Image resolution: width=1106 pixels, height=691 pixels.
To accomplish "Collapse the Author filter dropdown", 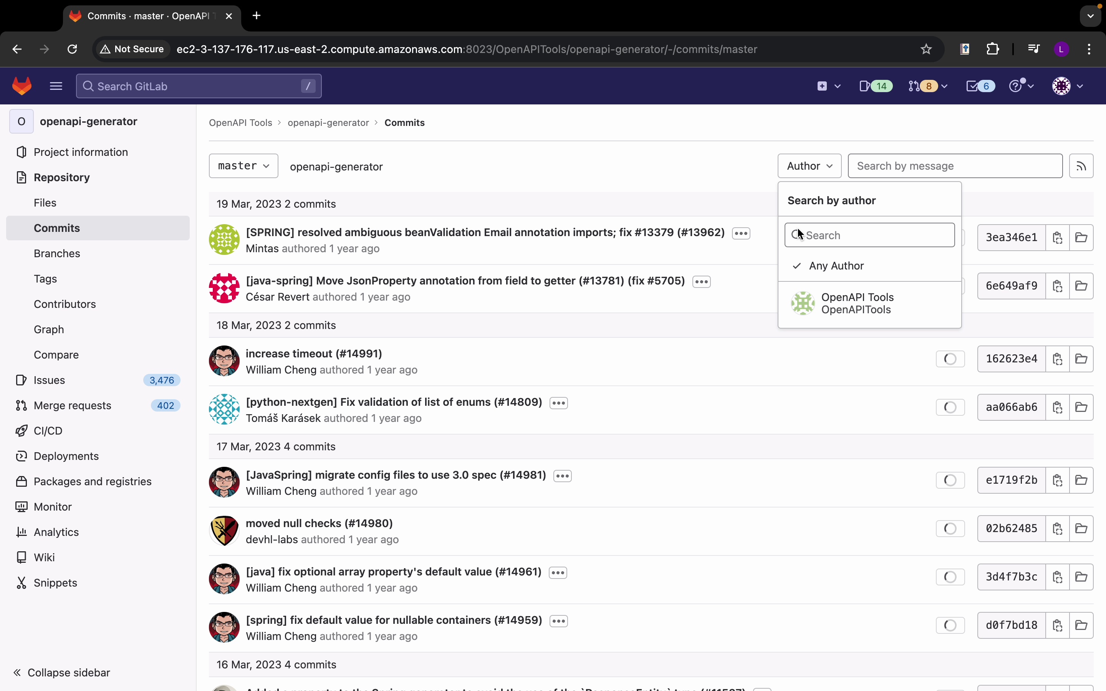I will coord(809,166).
